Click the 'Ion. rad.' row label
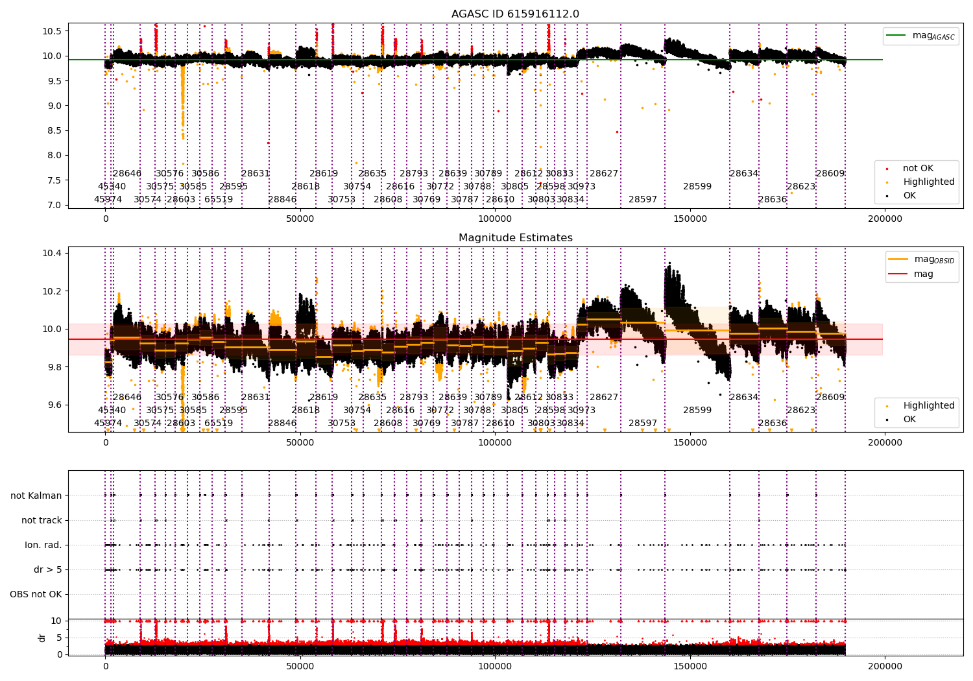The height and width of the screenshot is (681, 973). click(x=43, y=545)
